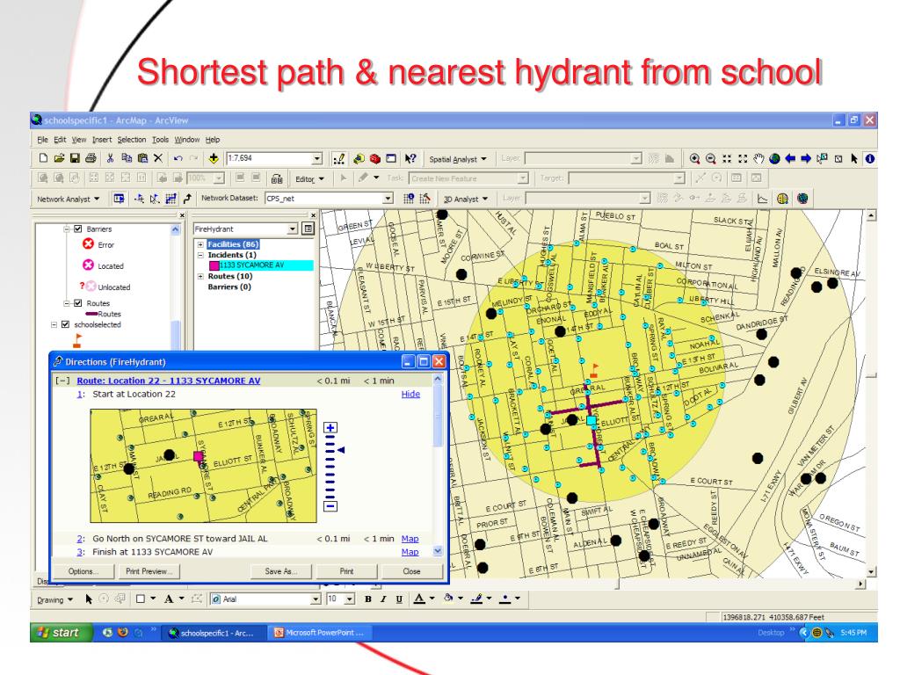Select the Zoom Out magnifier tool
The height and width of the screenshot is (675, 900).
point(710,158)
